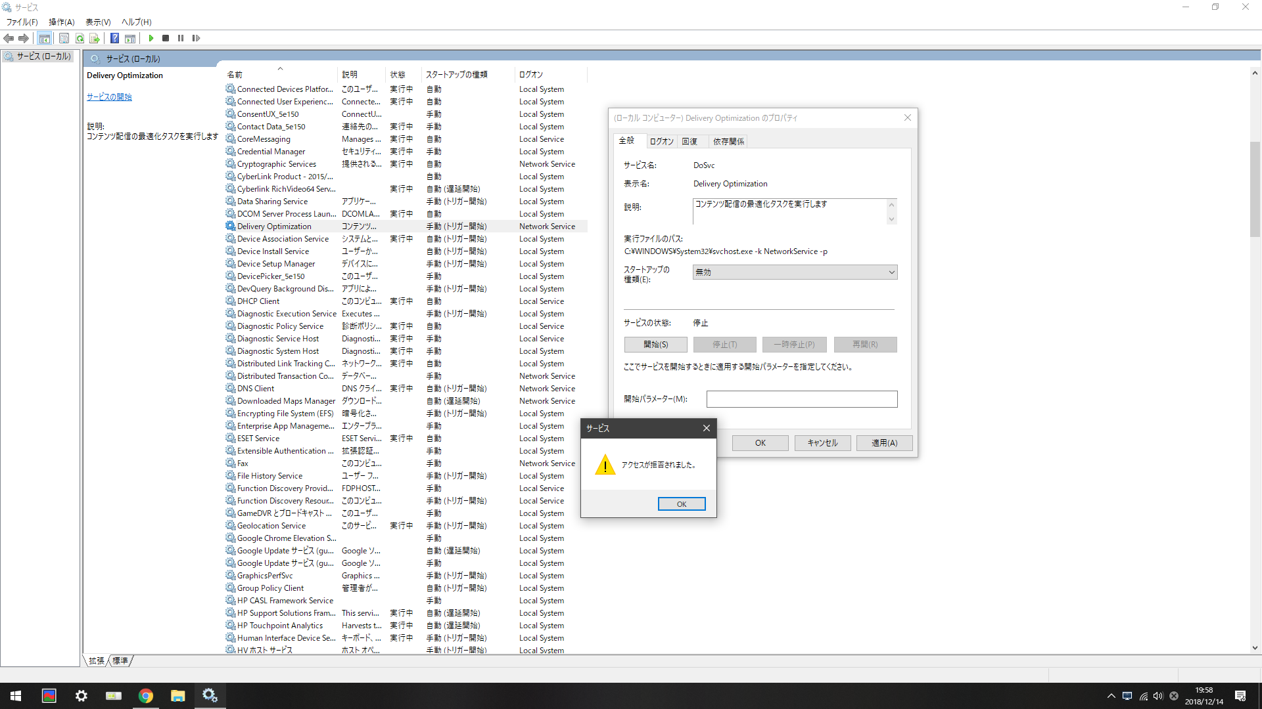Click the サービスの開始 link

click(x=109, y=97)
